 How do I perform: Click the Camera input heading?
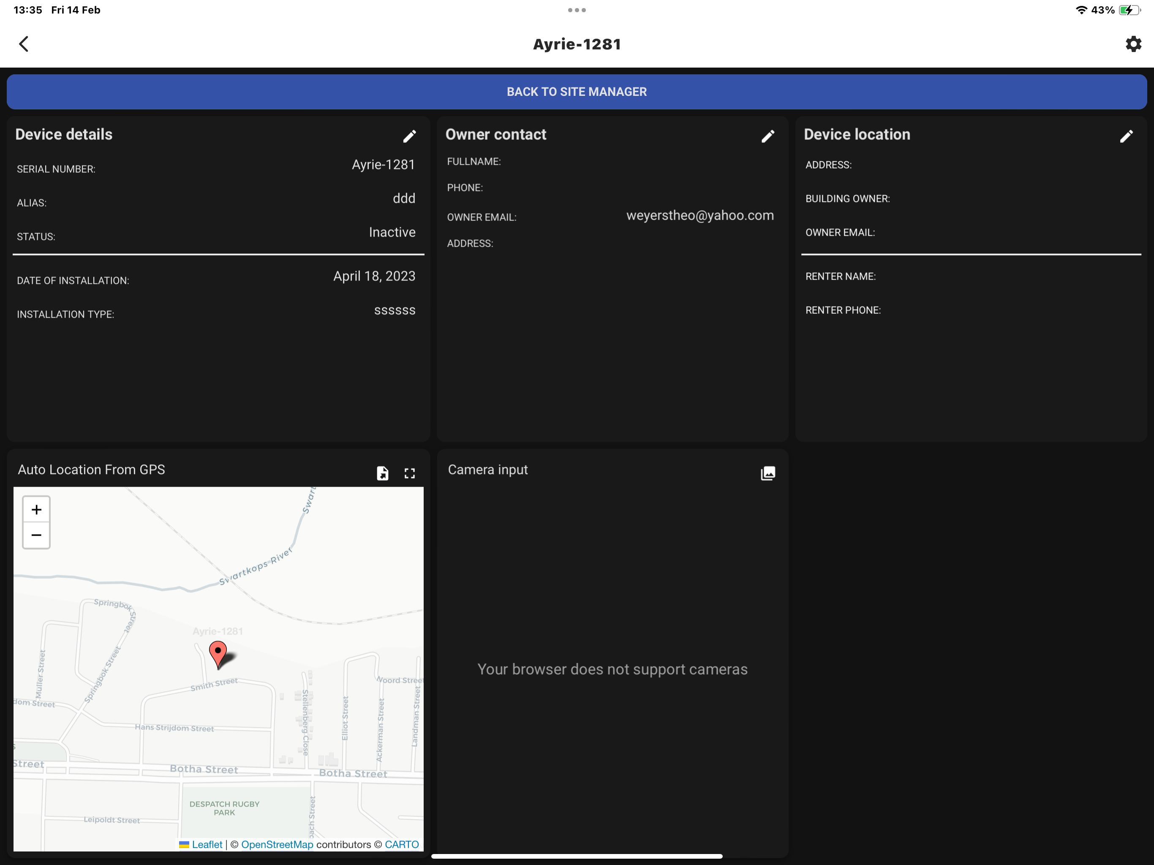click(x=488, y=470)
